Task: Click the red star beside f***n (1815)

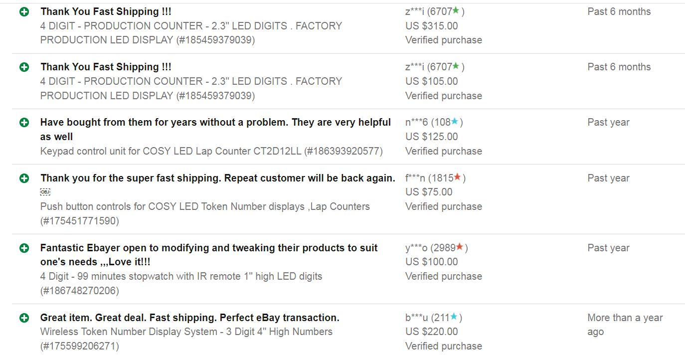Action: click(x=457, y=177)
